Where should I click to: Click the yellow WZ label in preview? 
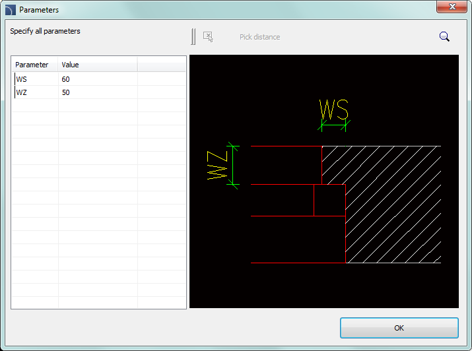217,165
